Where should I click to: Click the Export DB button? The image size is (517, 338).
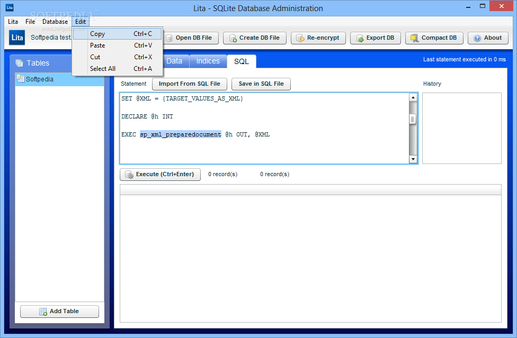tap(375, 38)
